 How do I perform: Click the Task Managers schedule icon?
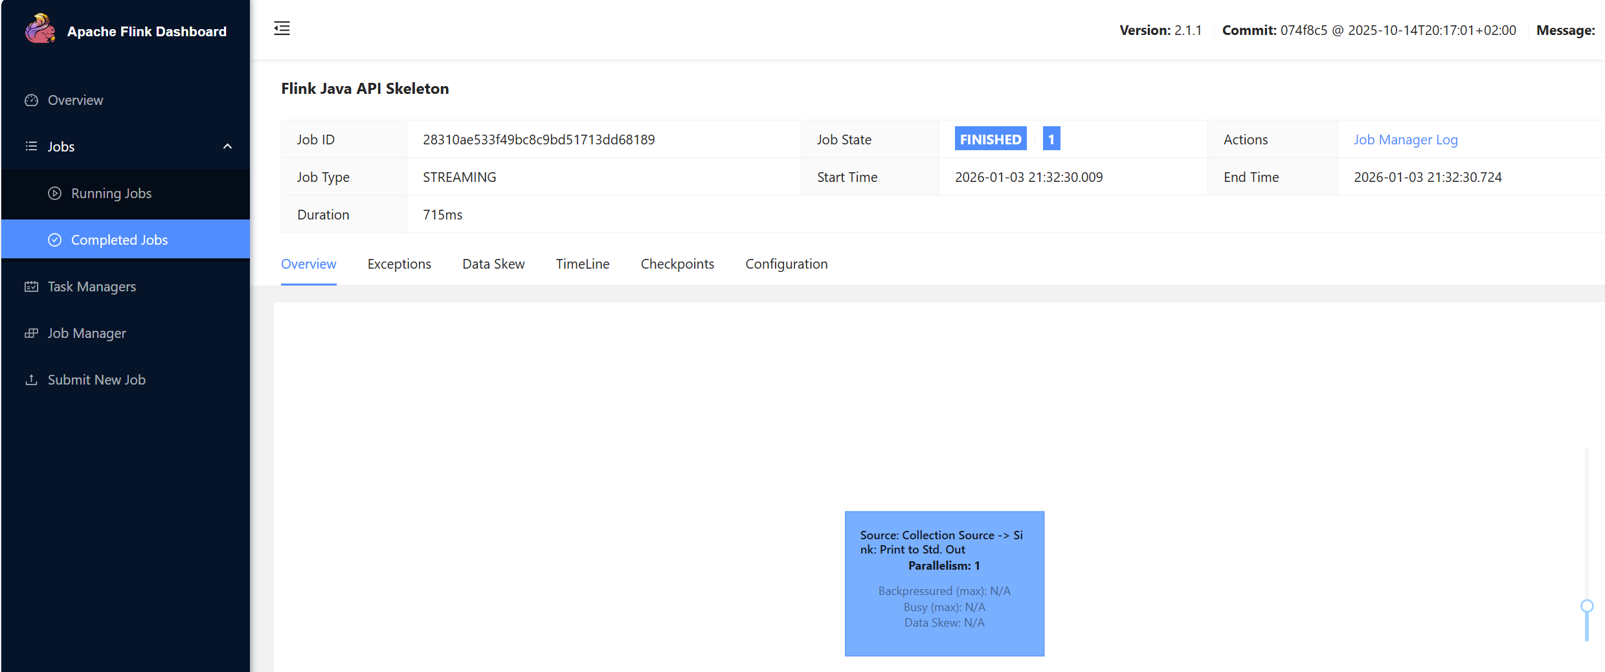tap(31, 286)
